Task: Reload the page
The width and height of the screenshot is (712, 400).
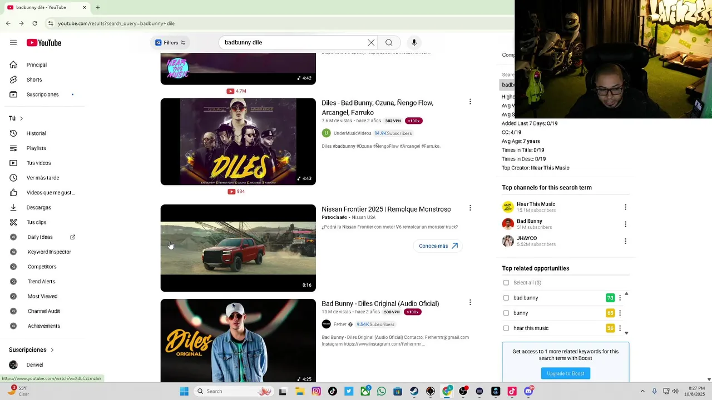Action: [x=34, y=23]
